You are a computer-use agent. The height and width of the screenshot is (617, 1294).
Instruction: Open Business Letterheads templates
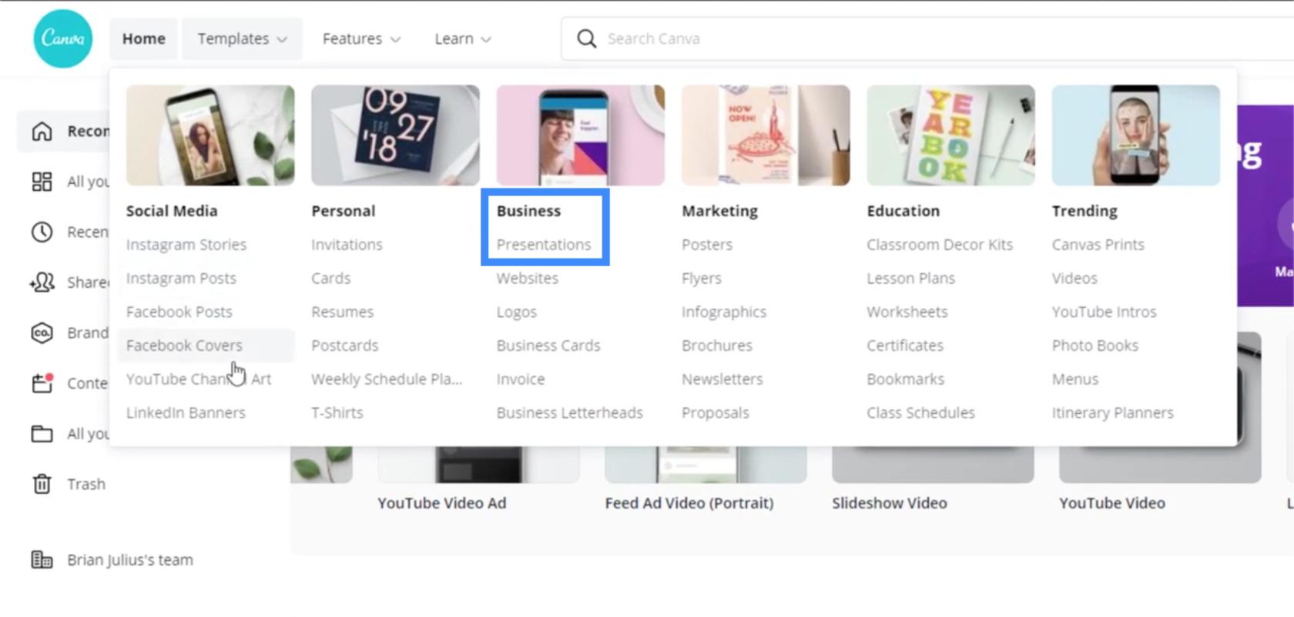569,412
